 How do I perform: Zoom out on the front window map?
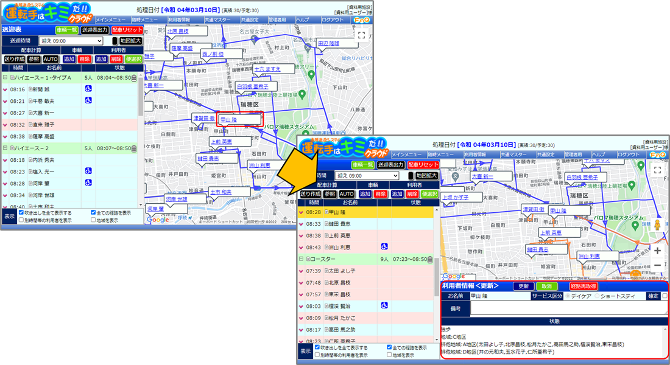coord(658,265)
